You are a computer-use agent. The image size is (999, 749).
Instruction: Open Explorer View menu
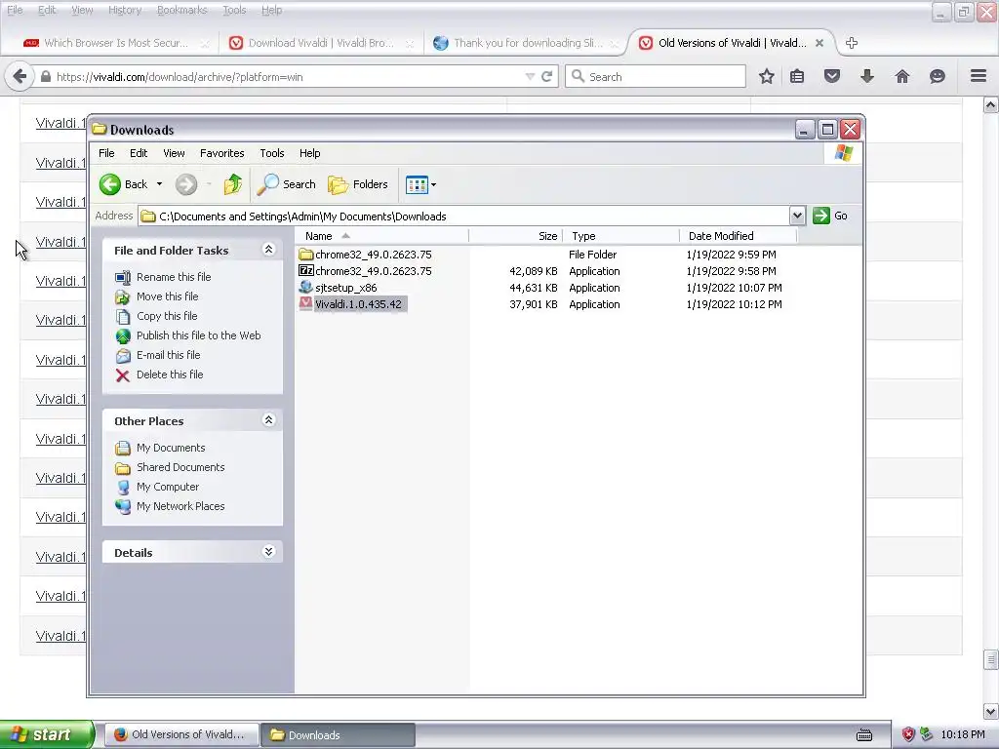click(174, 153)
